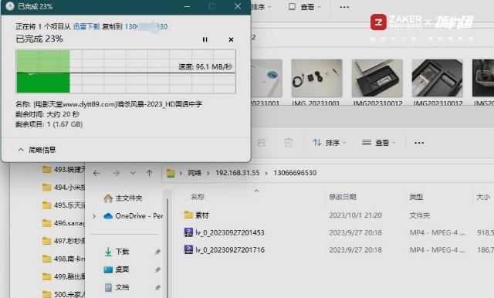Click the folder icon in the address bar
494x298 pixels.
(171, 173)
